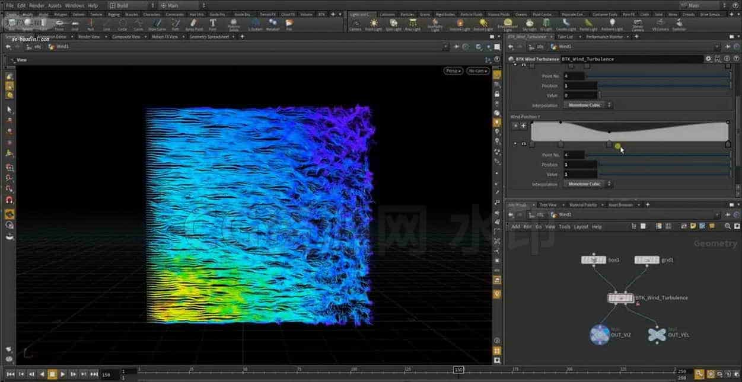Click the play forward button
Viewport: 742px width, 382px height.
(62, 374)
